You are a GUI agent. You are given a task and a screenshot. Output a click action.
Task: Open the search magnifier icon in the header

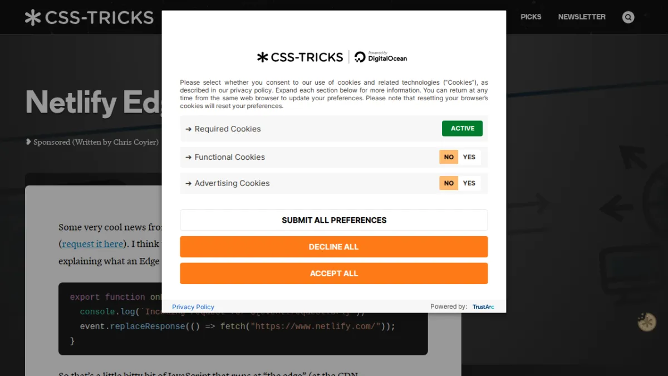coord(628,17)
